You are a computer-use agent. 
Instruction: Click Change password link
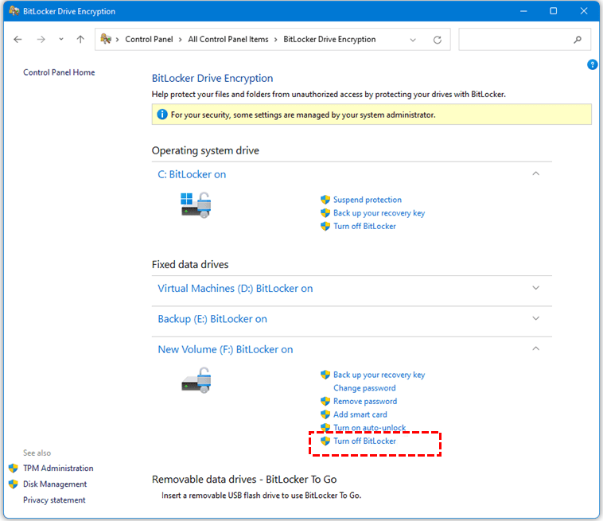364,388
